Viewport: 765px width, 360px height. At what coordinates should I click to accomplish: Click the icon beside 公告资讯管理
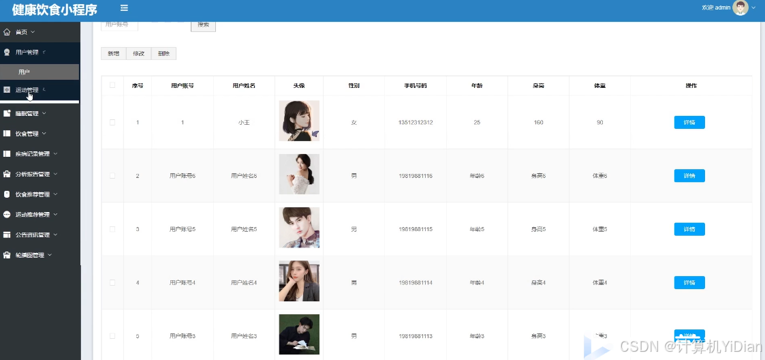click(7, 235)
